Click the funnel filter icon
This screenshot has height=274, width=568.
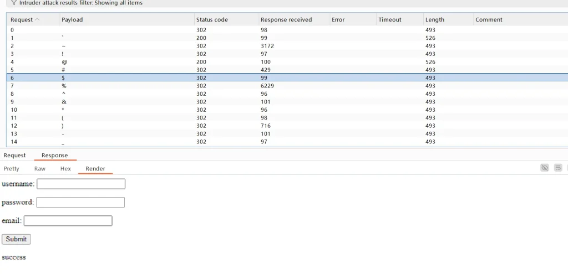coord(14,3)
